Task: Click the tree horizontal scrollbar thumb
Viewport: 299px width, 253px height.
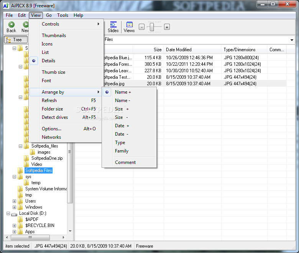Action: (30, 237)
